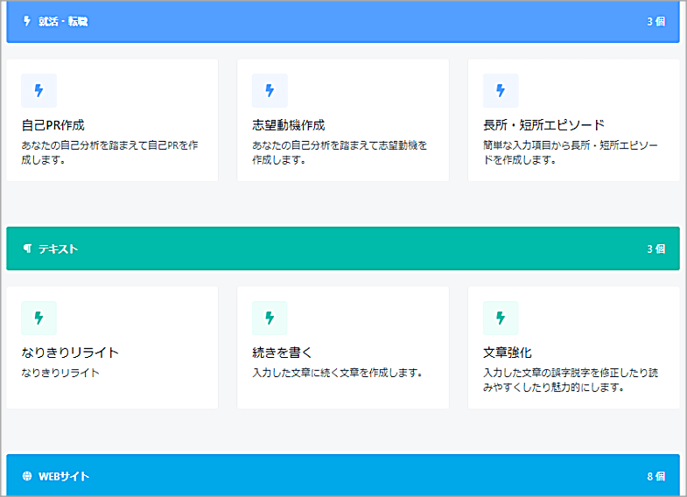The width and height of the screenshot is (687, 497).
Task: Select the 就活・転職 category header label
Action: pyautogui.click(x=63, y=22)
